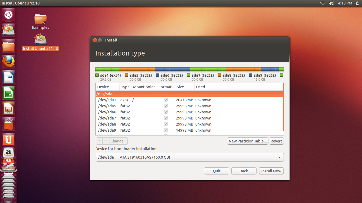Click the orange sda5 (fat32) legend swatch
The image size is (362, 203).
pyautogui.click(x=127, y=75)
